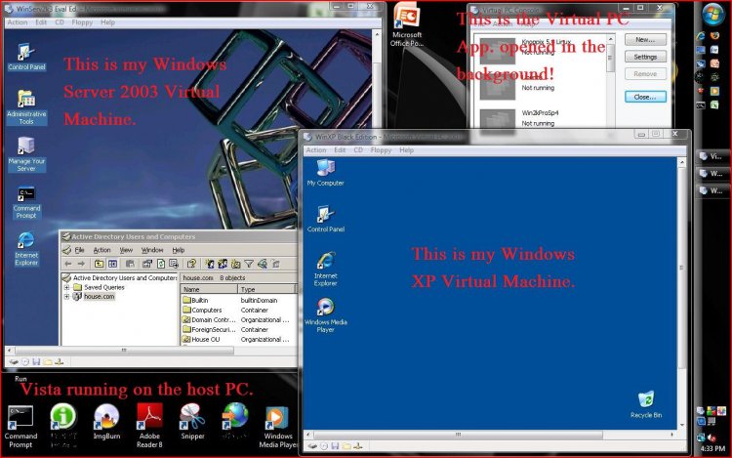The height and width of the screenshot is (458, 732).
Task: Click Export list icon in Active Directory toolbar
Action: [174, 264]
